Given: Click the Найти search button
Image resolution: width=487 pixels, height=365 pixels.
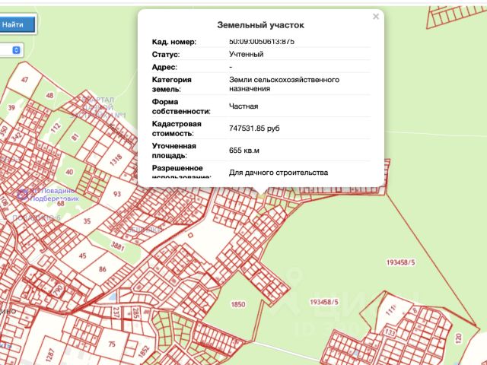Looking at the screenshot, I should click(17, 24).
